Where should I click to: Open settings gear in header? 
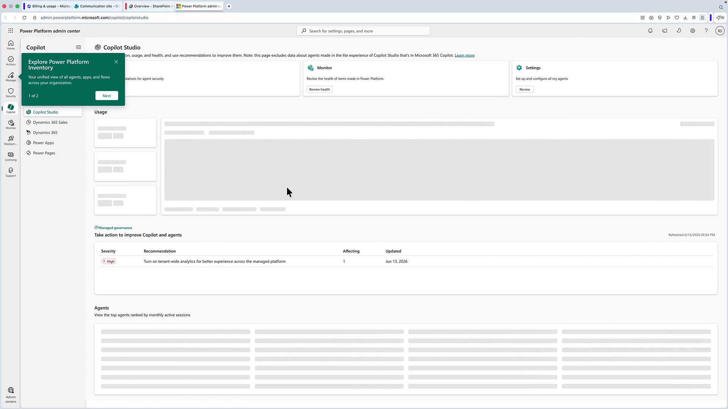693,31
